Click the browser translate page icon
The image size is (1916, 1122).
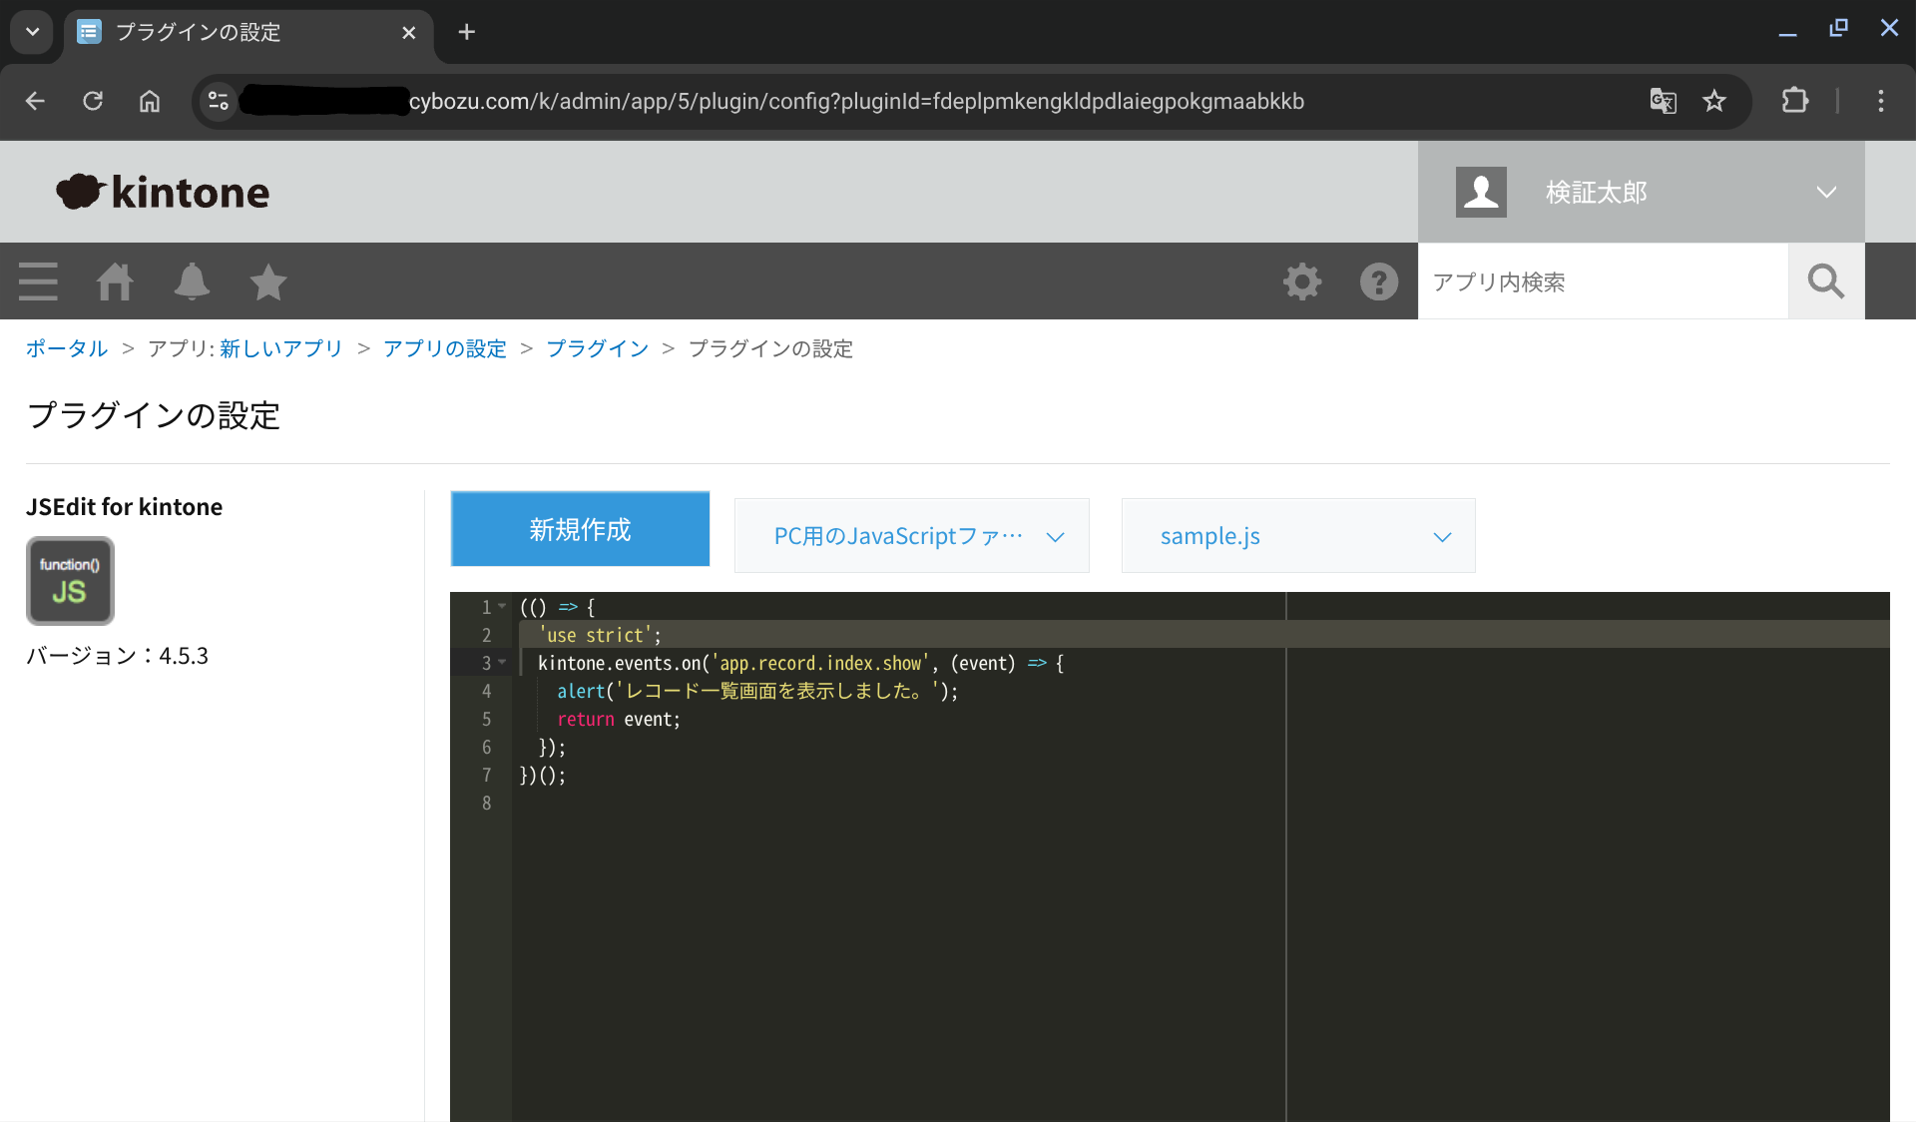[1663, 101]
